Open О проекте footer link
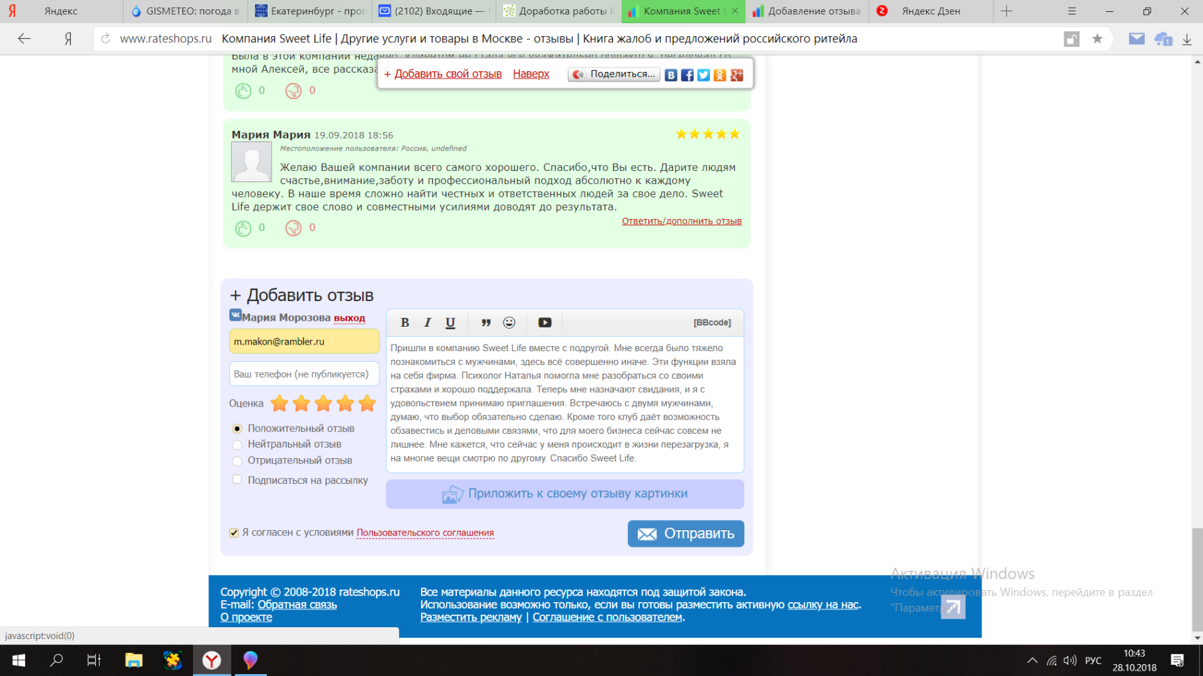 point(246,617)
